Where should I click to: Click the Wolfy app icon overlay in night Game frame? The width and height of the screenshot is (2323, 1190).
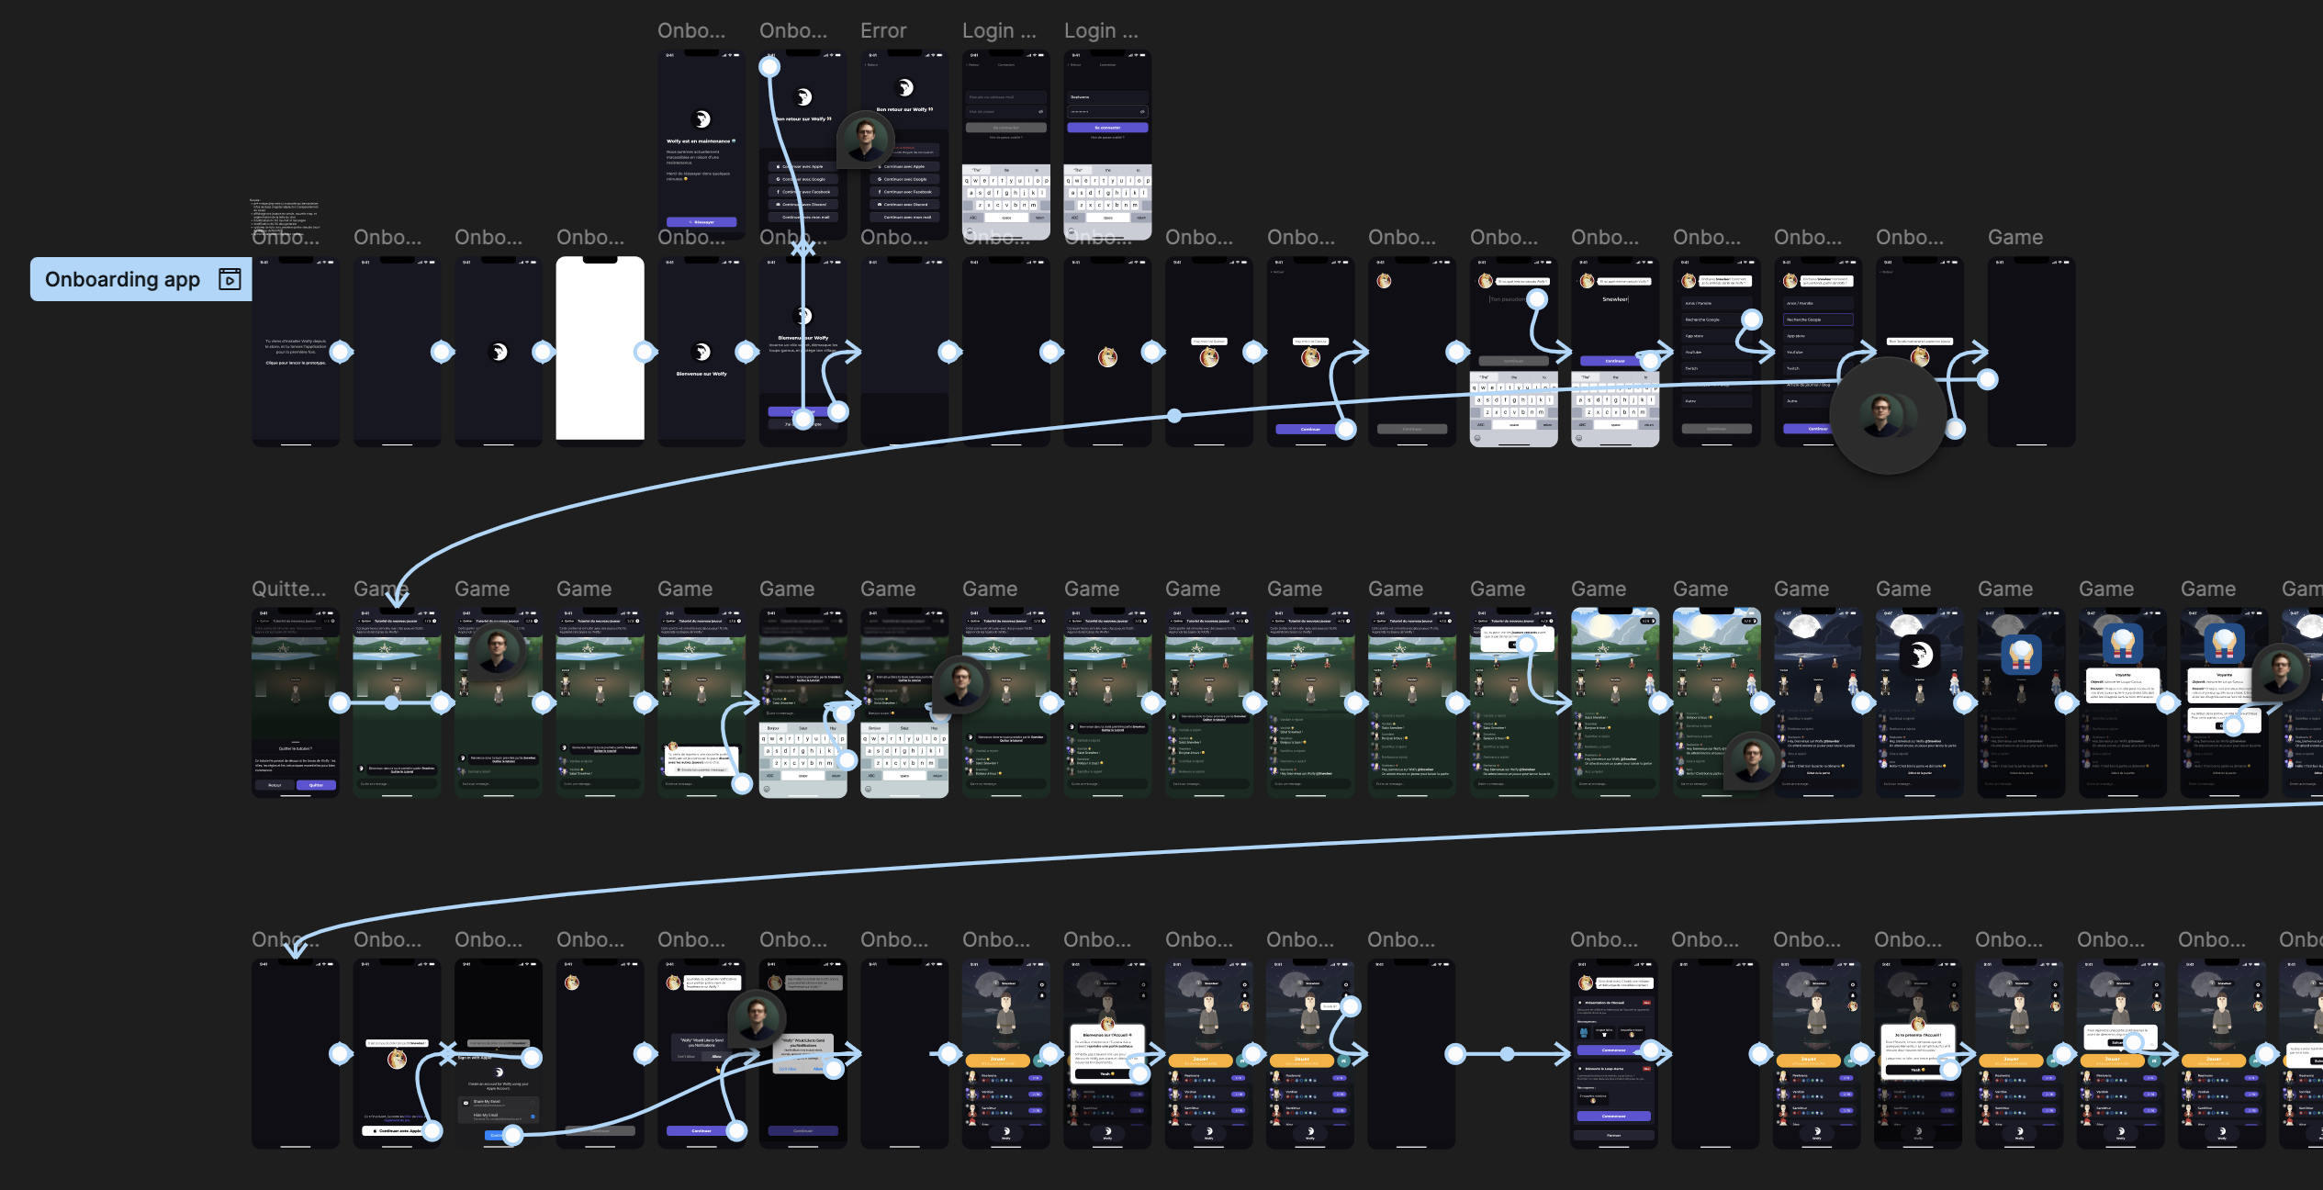(1919, 655)
